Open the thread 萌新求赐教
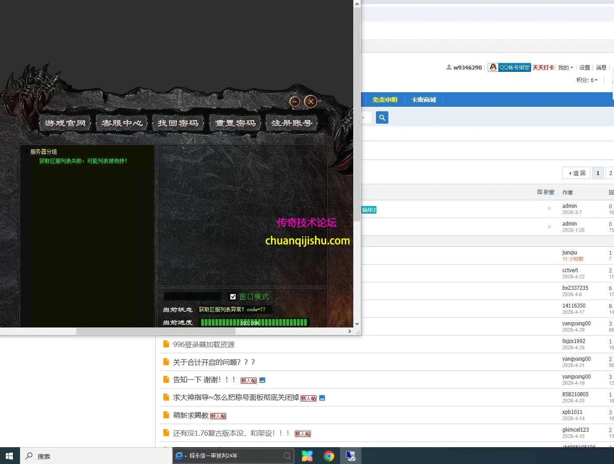Screen dimensions: 614x464 click(x=191, y=415)
